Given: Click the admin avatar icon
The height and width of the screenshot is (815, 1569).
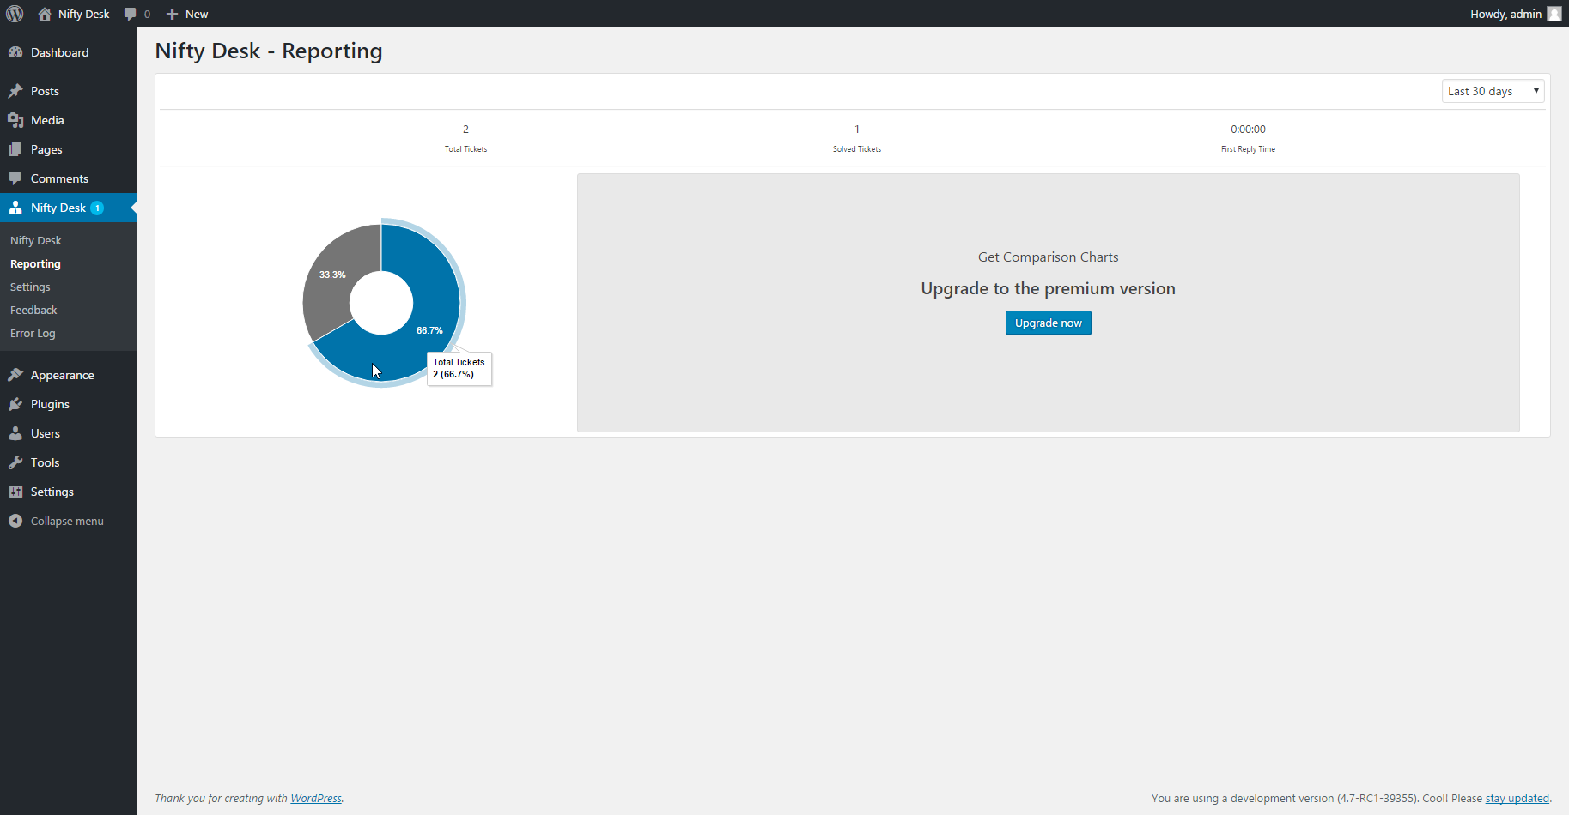Looking at the screenshot, I should click(x=1554, y=14).
